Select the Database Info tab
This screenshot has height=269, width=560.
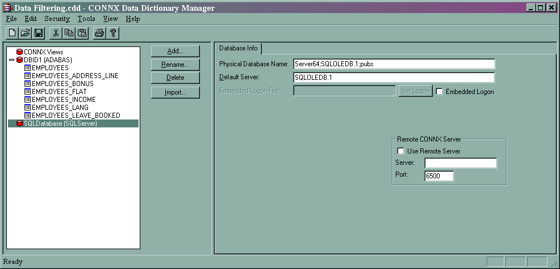[x=238, y=48]
